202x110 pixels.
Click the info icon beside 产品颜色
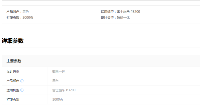pyautogui.click(x=22, y=81)
